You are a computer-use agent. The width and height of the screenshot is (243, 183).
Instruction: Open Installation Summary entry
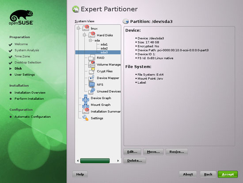[x=106, y=112]
